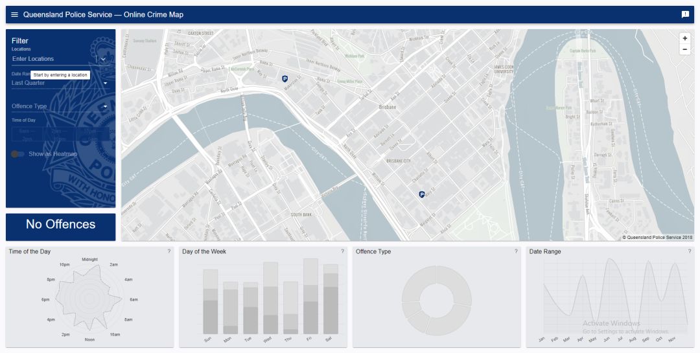Click the 'Show as Heatmap' label
The width and height of the screenshot is (700, 353).
point(53,154)
